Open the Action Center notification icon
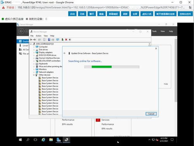This screenshot has width=194, height=146. click(172, 140)
